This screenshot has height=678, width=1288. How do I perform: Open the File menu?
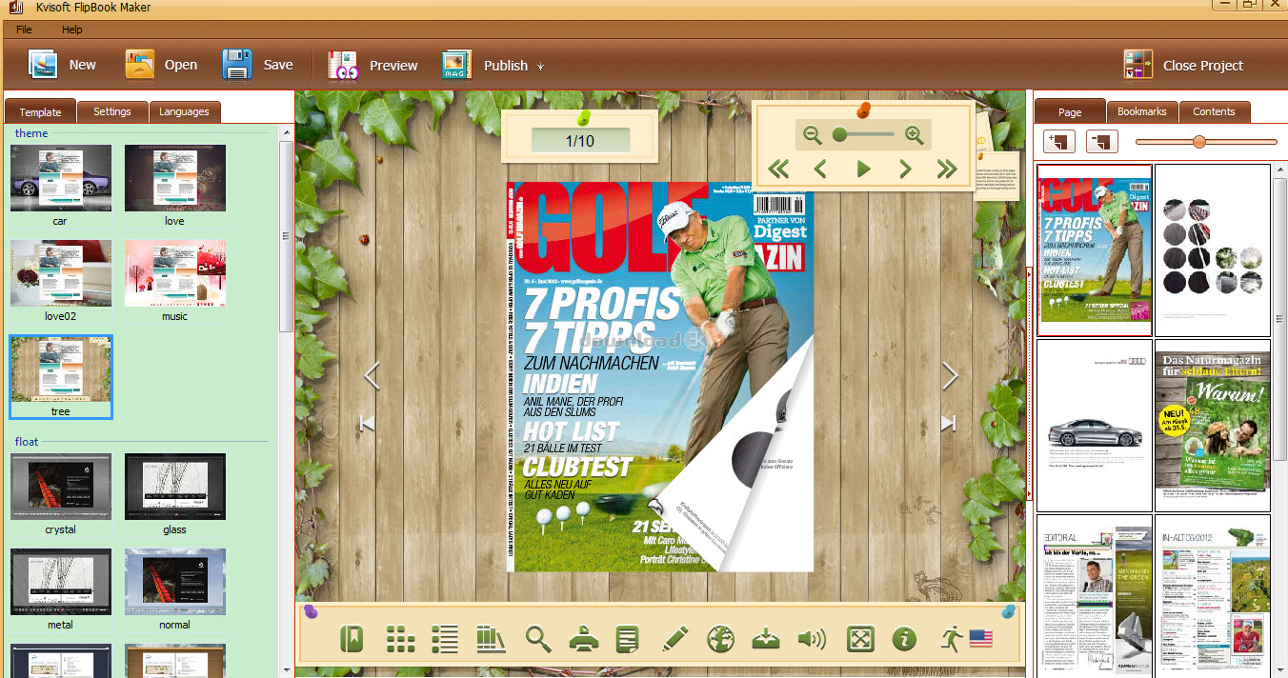(x=24, y=30)
